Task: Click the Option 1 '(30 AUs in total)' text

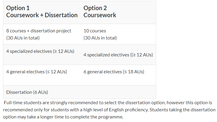Action: (23, 38)
